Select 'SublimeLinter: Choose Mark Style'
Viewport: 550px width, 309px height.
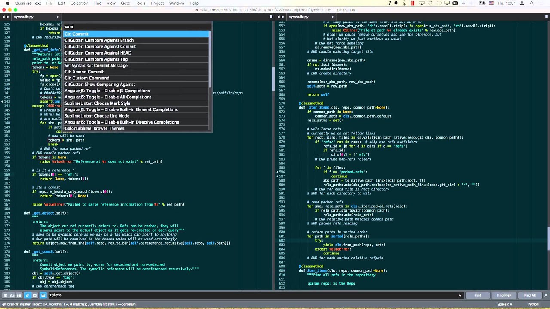click(136, 103)
